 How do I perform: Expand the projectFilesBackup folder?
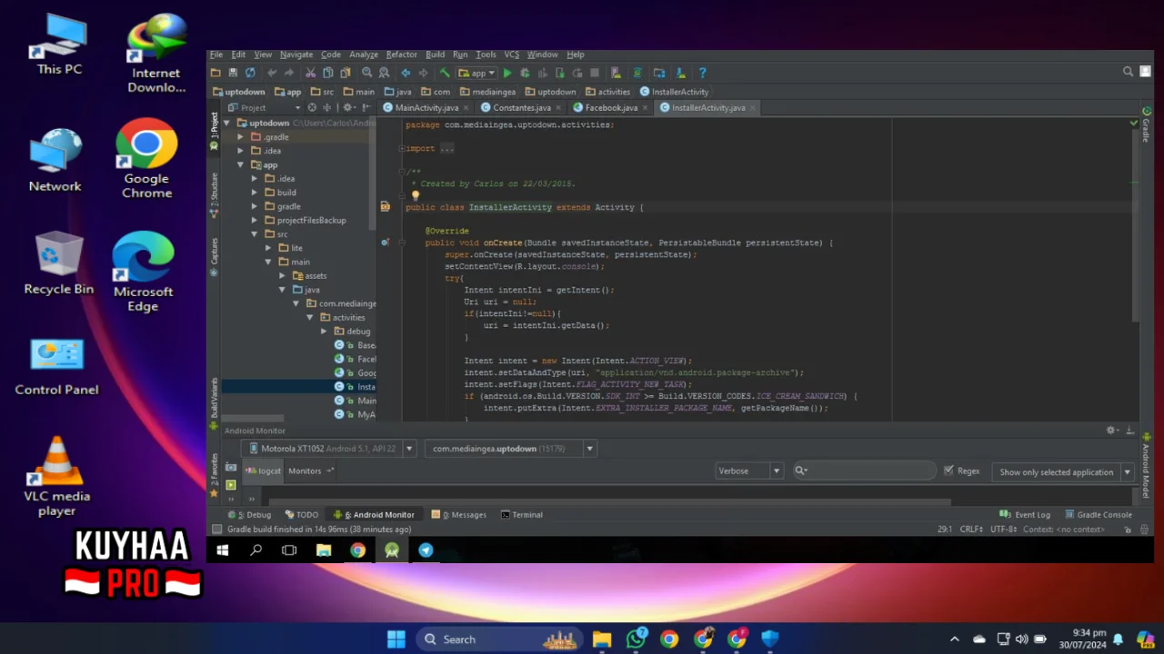(x=255, y=220)
